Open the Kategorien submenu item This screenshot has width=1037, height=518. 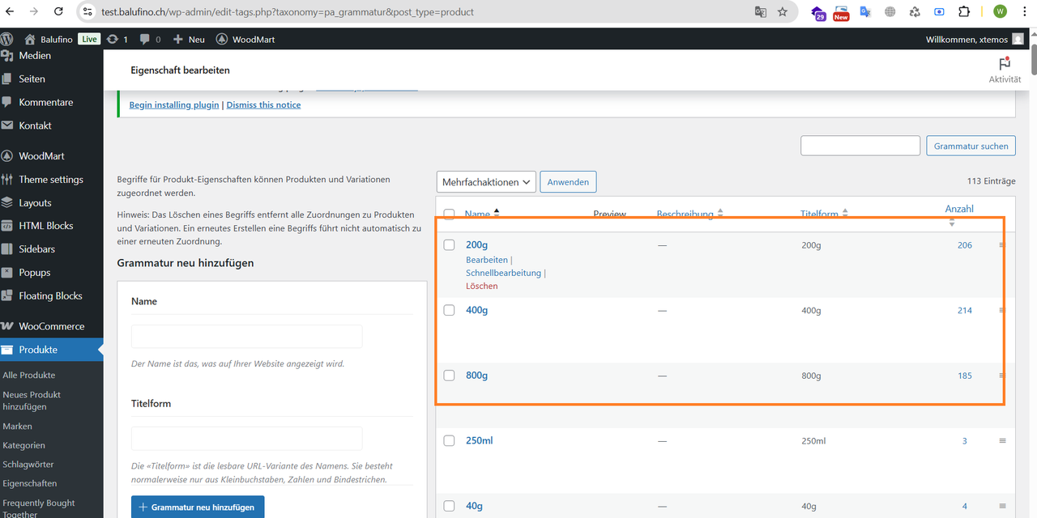click(x=23, y=445)
